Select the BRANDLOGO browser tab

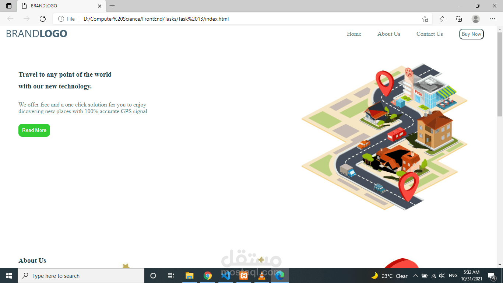[61, 6]
